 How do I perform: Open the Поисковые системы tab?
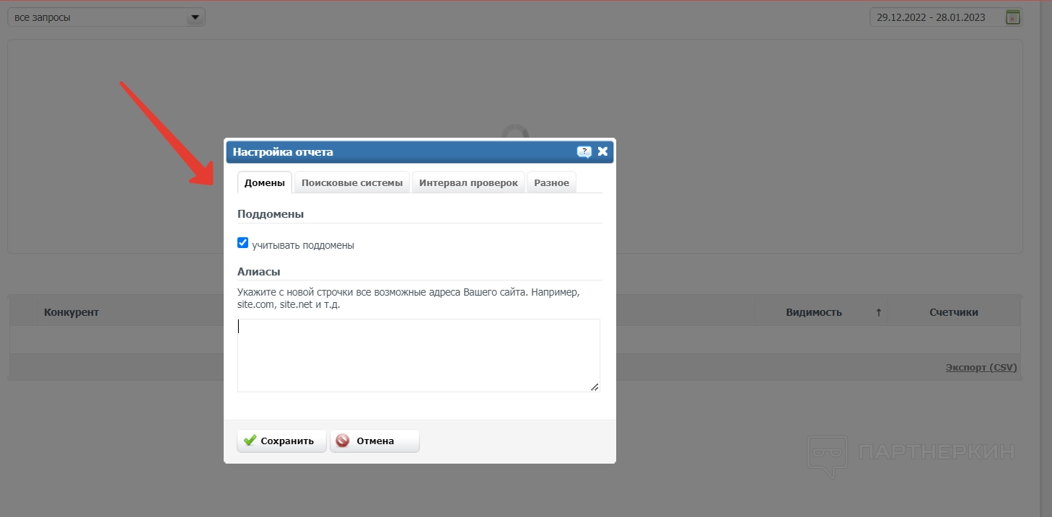pyautogui.click(x=352, y=182)
